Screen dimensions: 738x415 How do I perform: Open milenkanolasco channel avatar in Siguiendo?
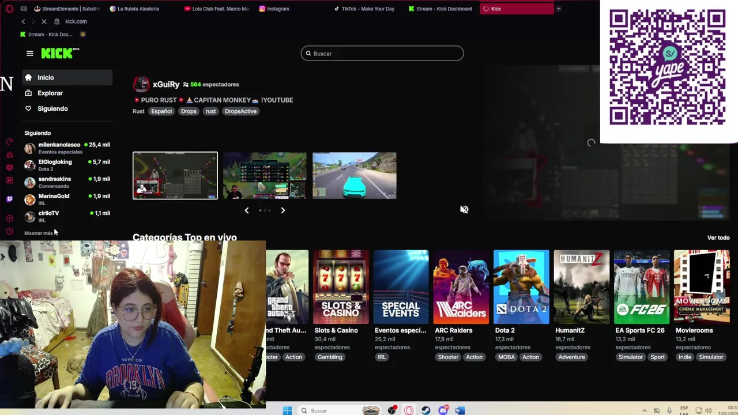[x=30, y=148]
